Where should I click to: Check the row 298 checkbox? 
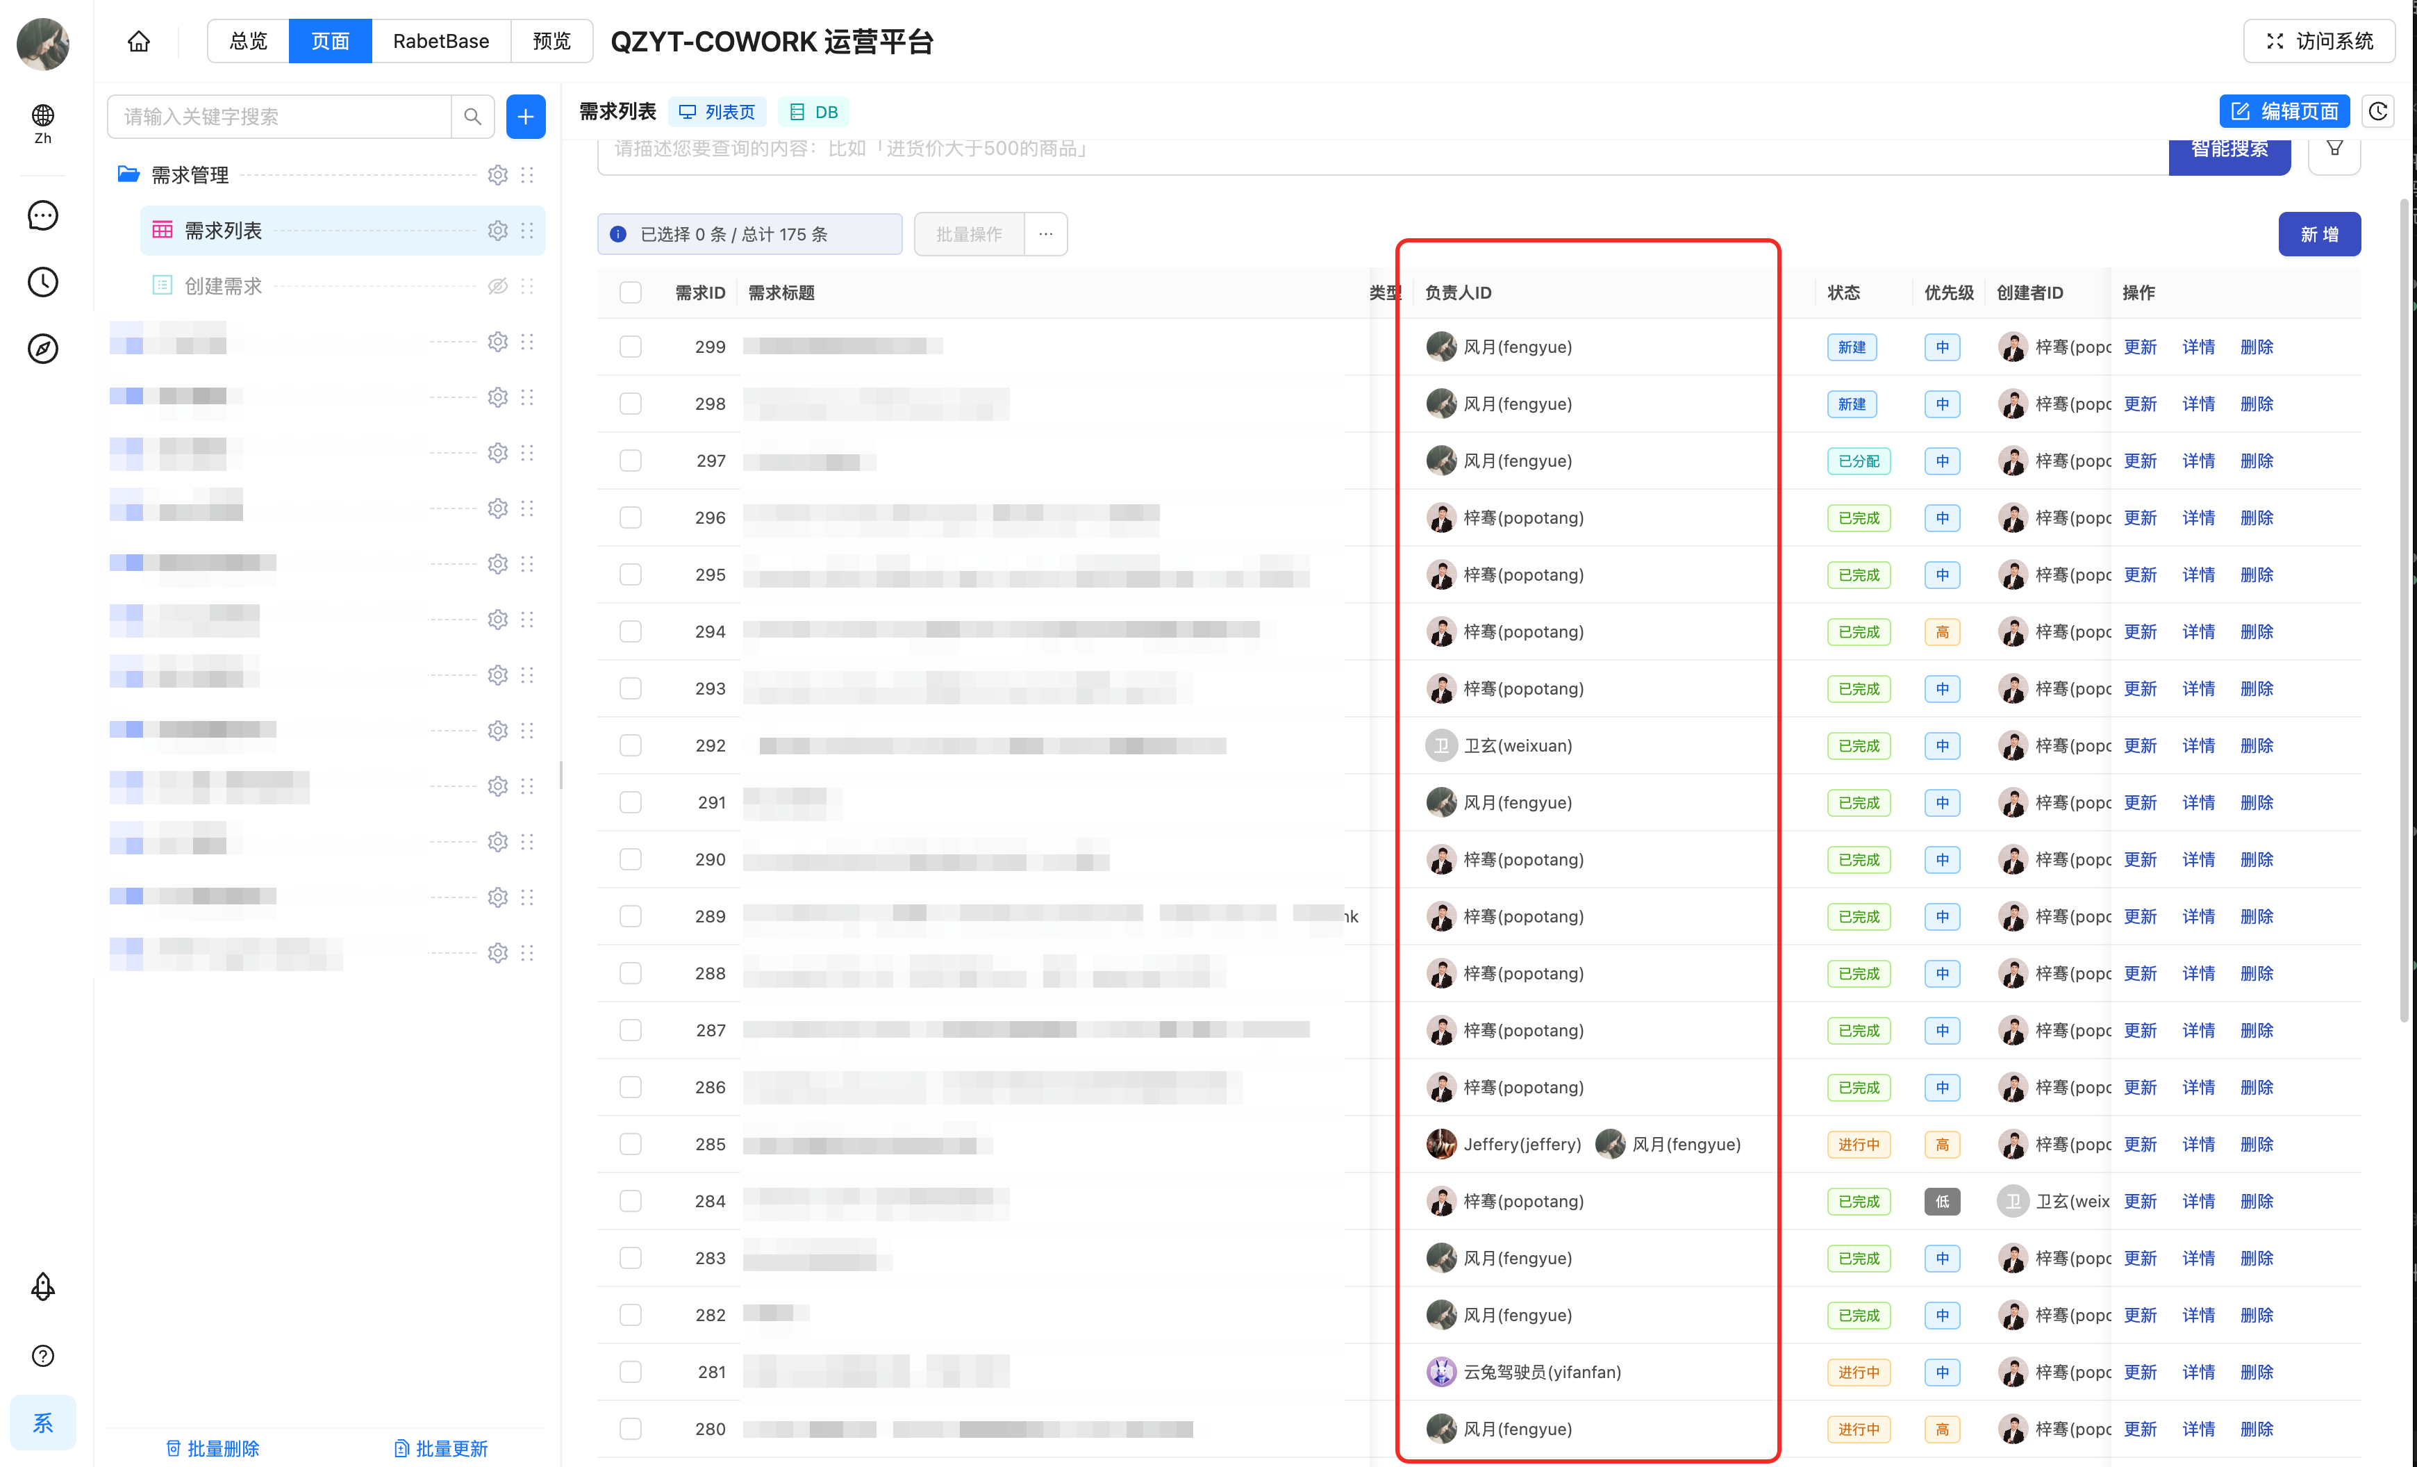[x=631, y=404]
